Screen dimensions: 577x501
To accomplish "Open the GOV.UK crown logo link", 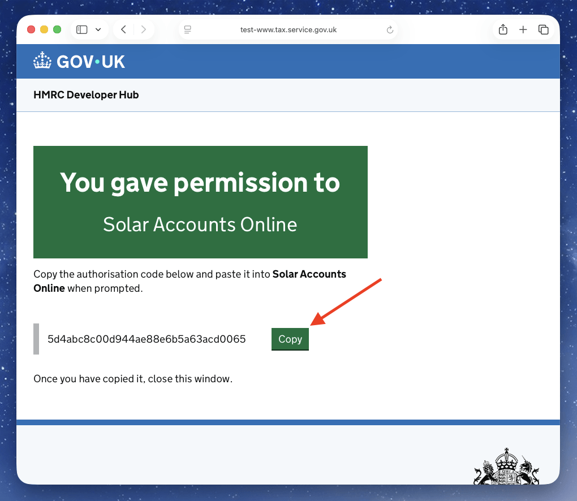I will click(79, 61).
